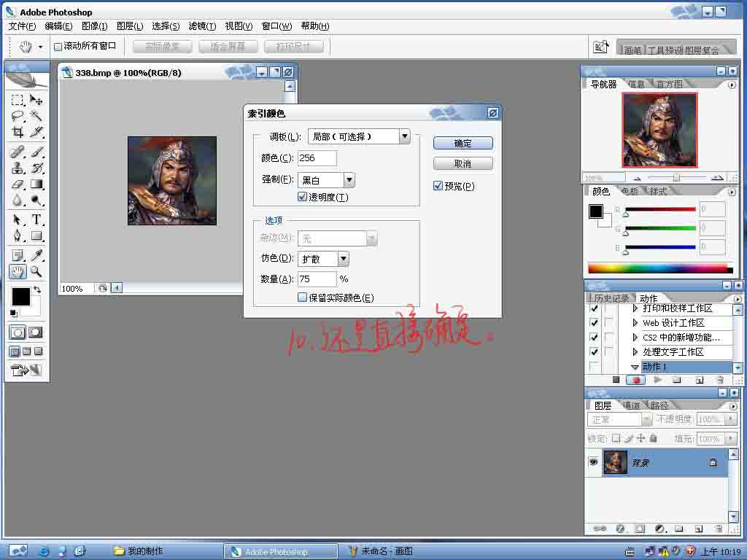
Task: Open the Palette dropdown in Indexed Color
Action: pyautogui.click(x=404, y=136)
